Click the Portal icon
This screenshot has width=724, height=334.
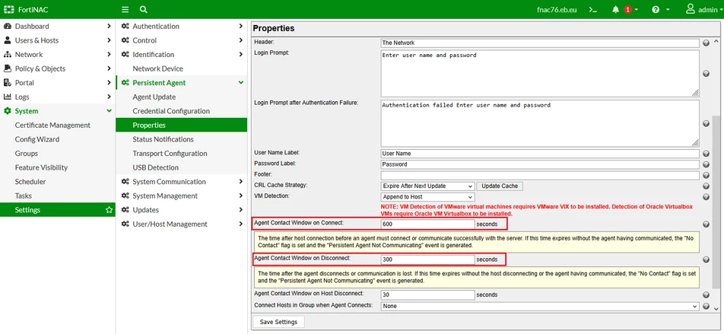click(x=7, y=83)
